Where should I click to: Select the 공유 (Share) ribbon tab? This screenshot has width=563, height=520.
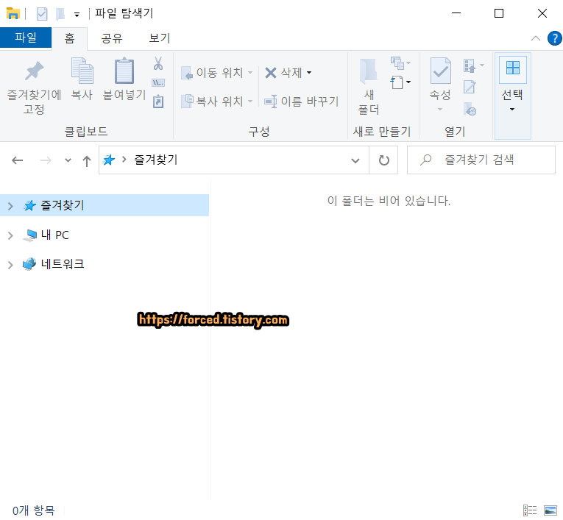[112, 38]
